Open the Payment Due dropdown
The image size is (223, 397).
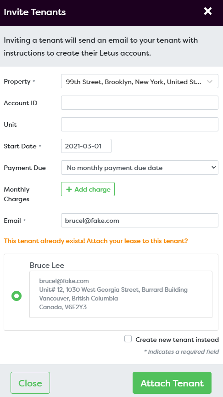click(x=139, y=167)
